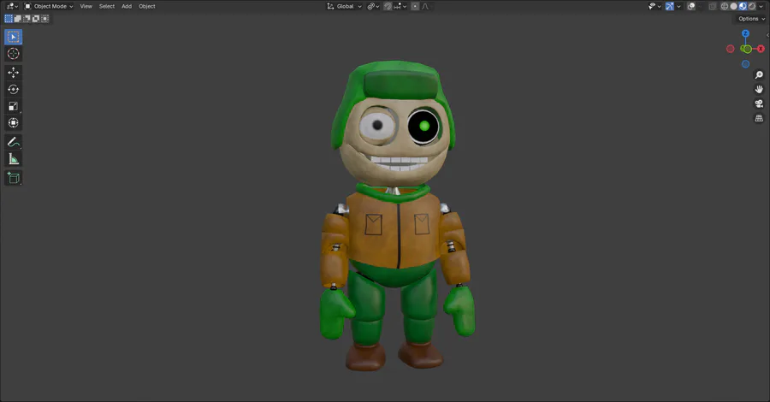Image resolution: width=770 pixels, height=402 pixels.
Task: Expand the Options dropdown
Action: [x=751, y=19]
